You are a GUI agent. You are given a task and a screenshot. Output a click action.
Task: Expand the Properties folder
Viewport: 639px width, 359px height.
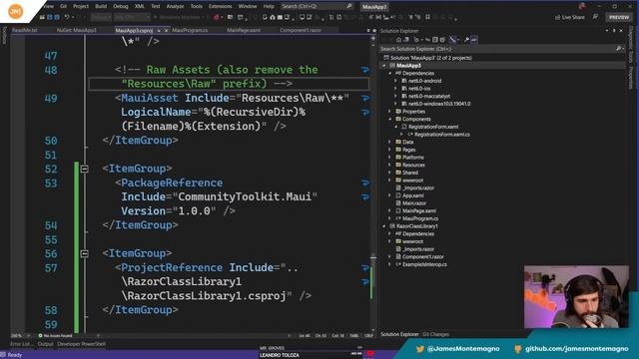390,112
